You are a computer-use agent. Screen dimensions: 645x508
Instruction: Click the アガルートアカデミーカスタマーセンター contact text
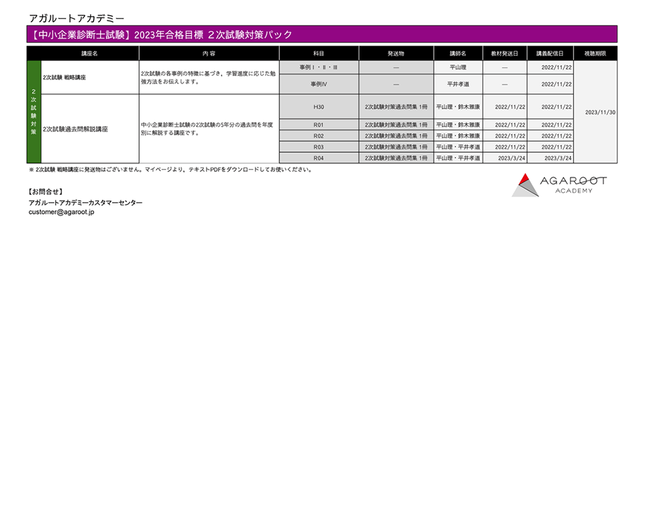pyautogui.click(x=85, y=203)
